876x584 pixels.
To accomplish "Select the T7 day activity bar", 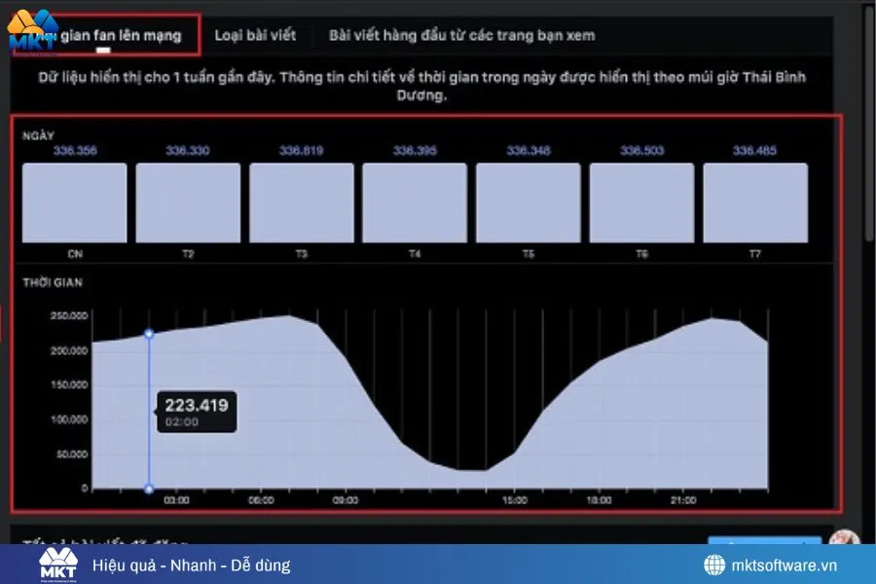I will pos(754,201).
